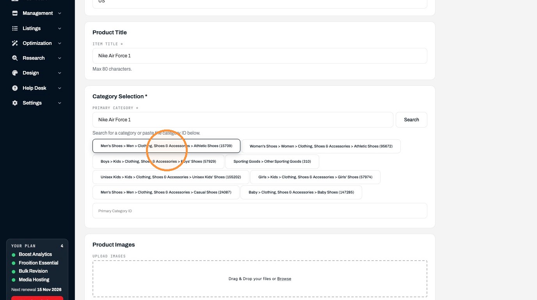Click the Item Title input field

(260, 56)
